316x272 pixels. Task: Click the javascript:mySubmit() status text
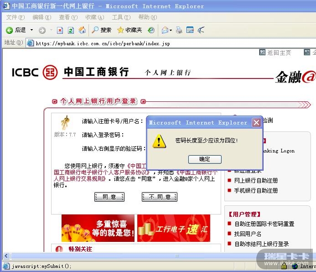41,267
